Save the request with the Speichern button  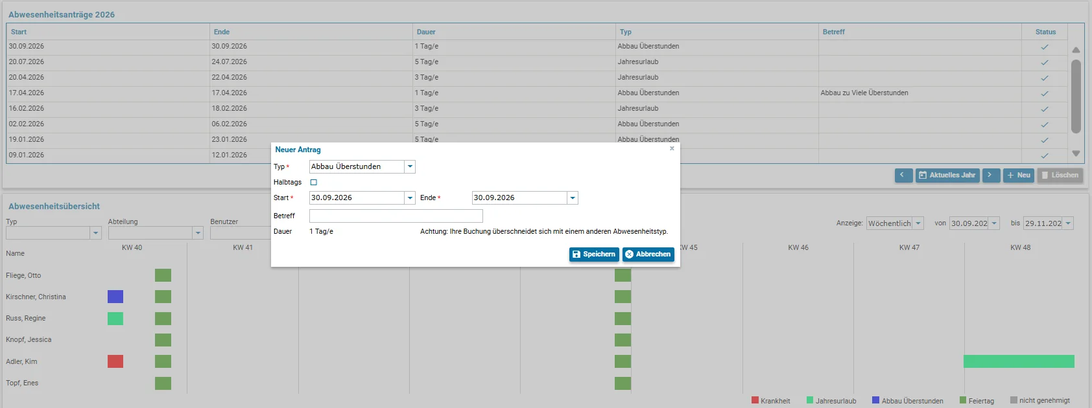point(594,255)
